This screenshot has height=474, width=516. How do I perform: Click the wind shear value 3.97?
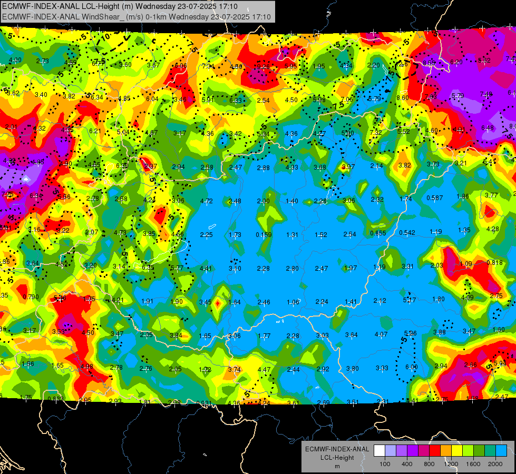[348, 166]
